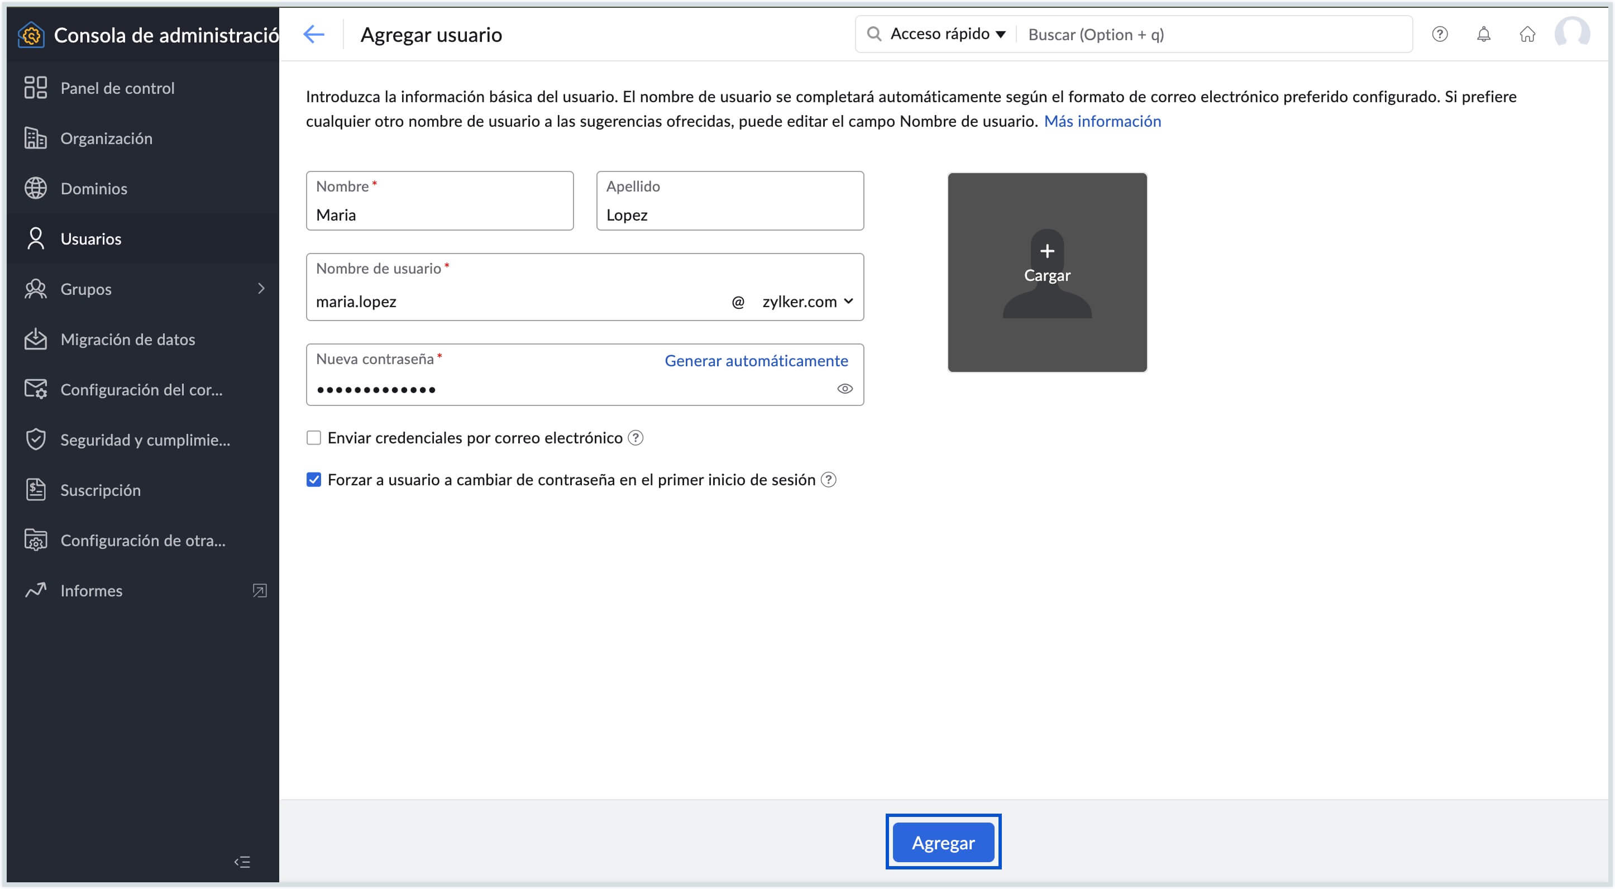Click Cargar photo upload area
The height and width of the screenshot is (889, 1615).
click(x=1047, y=272)
